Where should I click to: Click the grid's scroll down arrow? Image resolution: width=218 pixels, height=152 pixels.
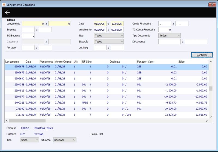pos(211,117)
